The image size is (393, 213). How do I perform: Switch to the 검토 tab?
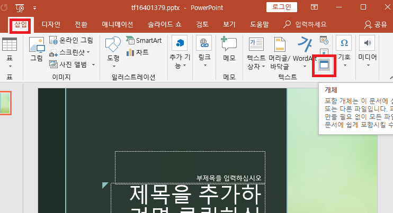(x=202, y=24)
